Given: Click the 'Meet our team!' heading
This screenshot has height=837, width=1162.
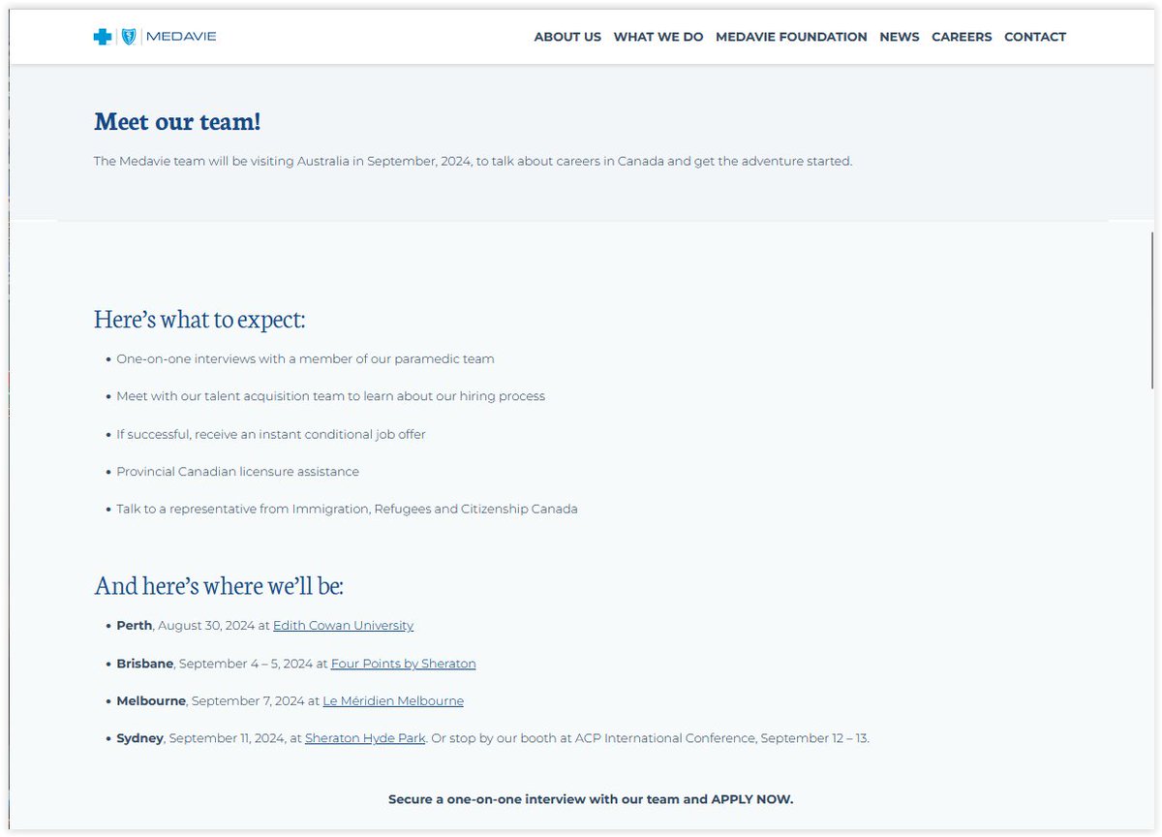Looking at the screenshot, I should tap(177, 122).
